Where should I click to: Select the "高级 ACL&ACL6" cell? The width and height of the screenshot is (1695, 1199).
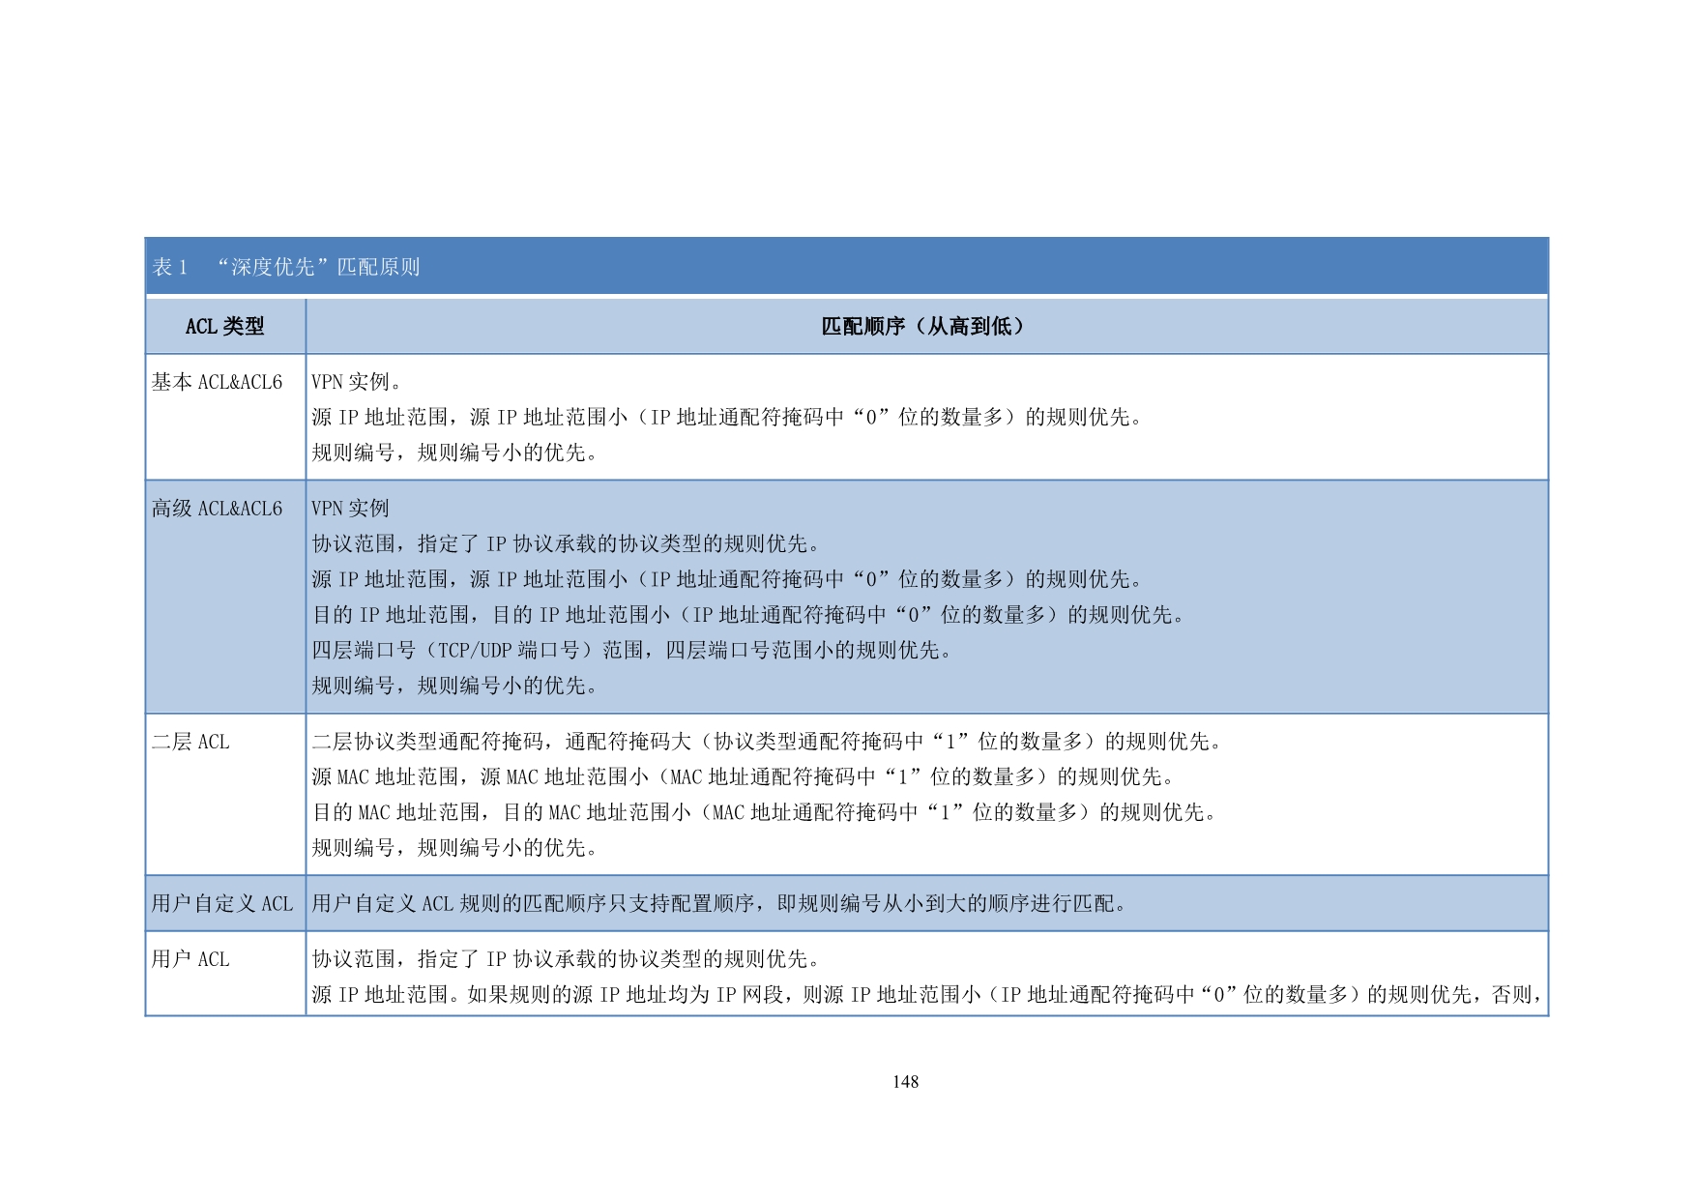(217, 509)
